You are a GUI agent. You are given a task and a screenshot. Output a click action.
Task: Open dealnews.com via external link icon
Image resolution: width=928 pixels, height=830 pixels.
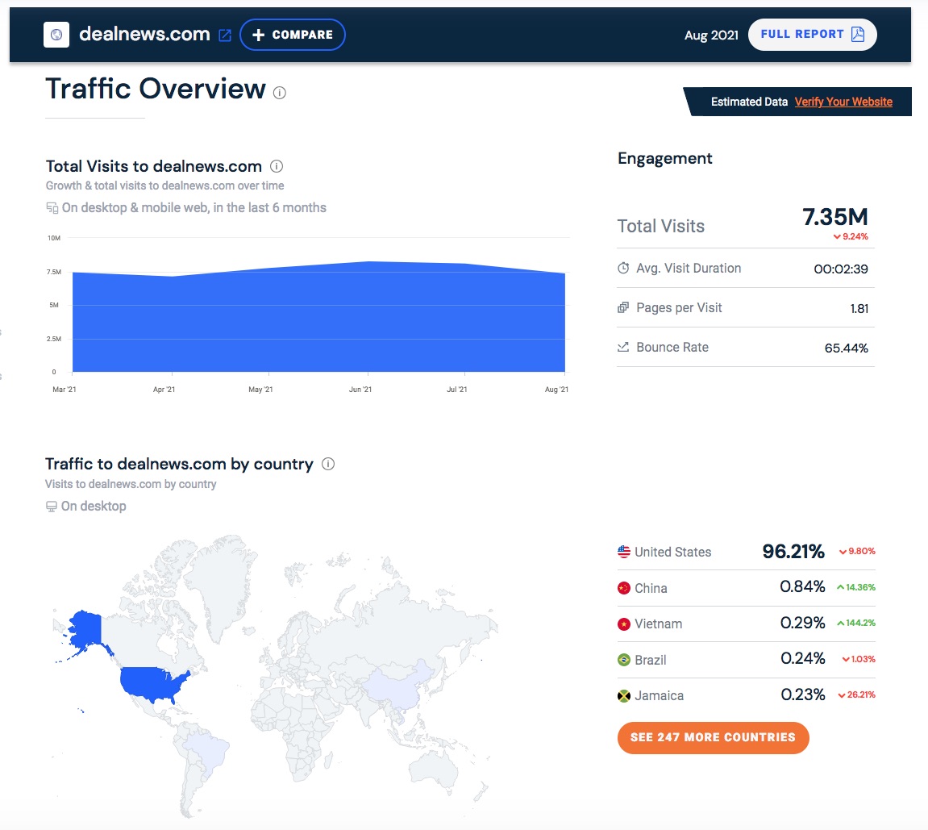coord(225,35)
